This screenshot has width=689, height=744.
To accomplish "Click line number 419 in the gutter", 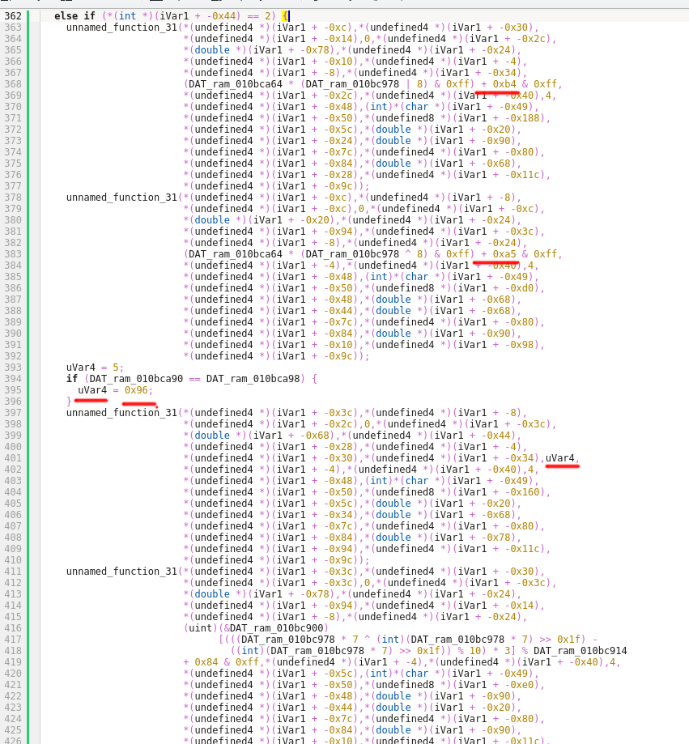I will click(x=13, y=662).
